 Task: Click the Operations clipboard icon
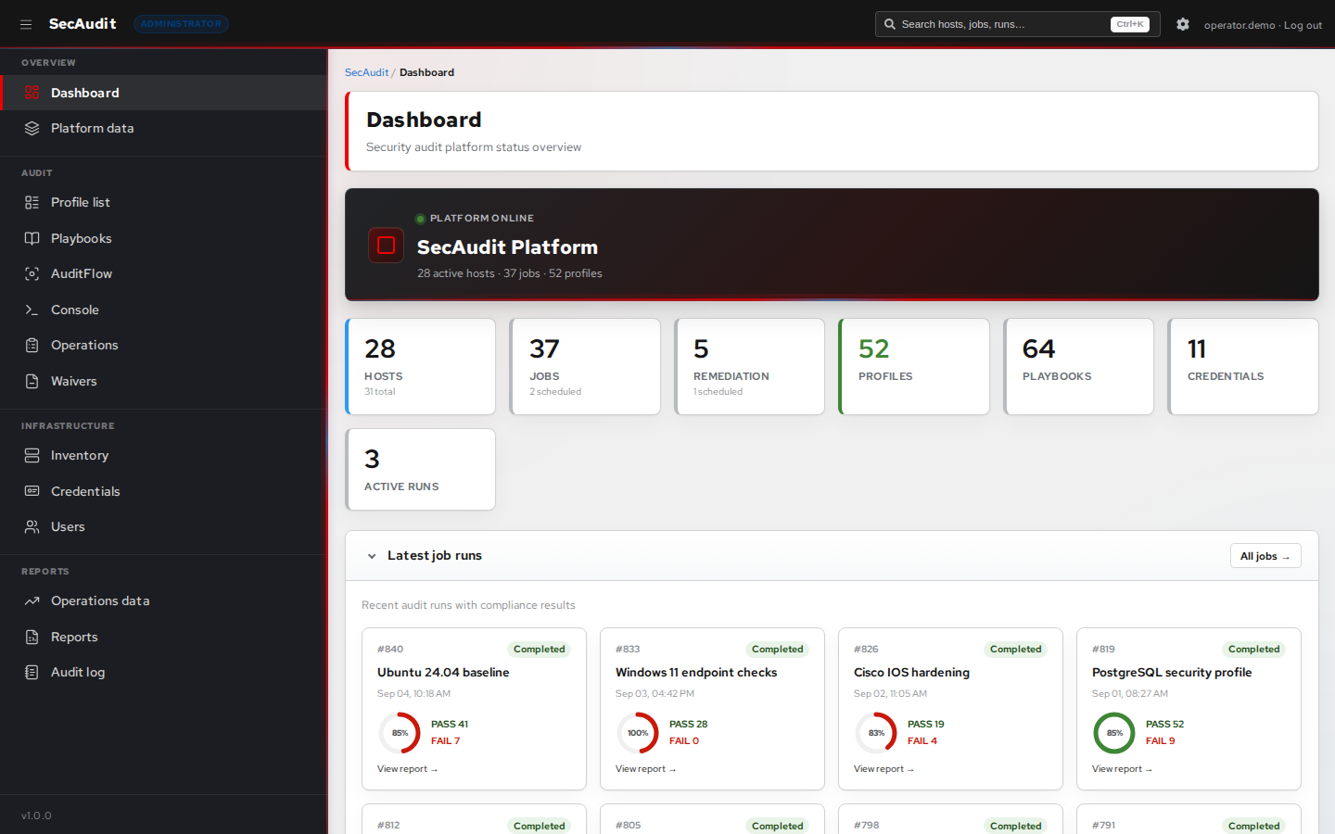[x=32, y=345]
